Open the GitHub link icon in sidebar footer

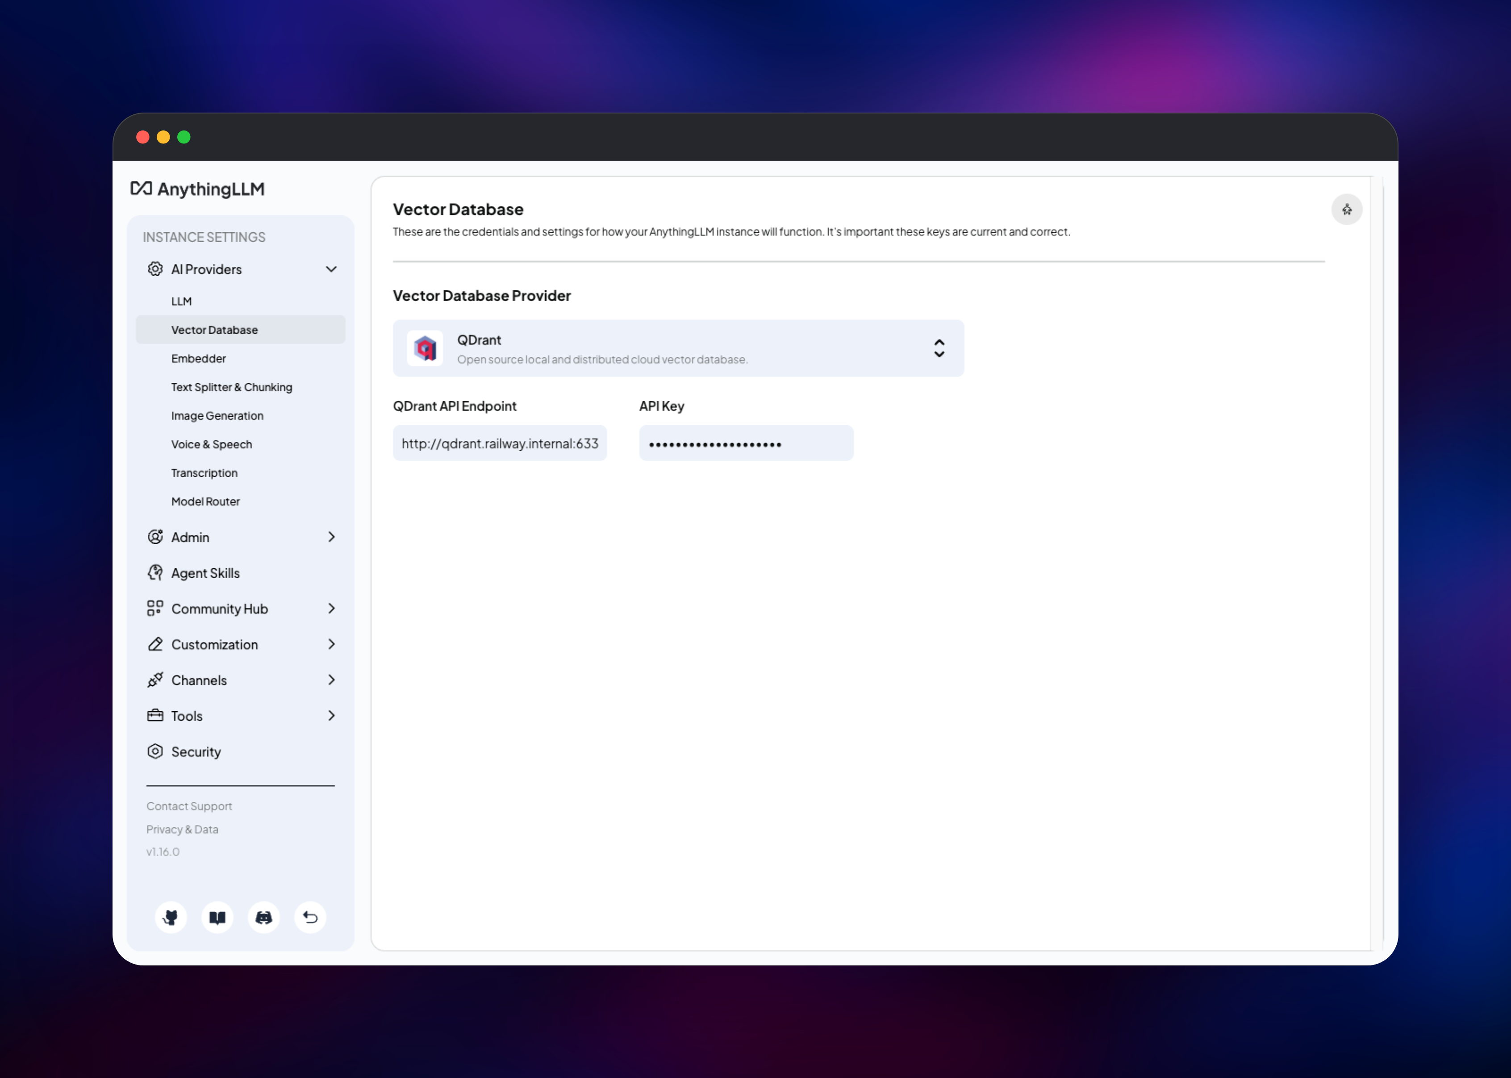click(x=171, y=917)
